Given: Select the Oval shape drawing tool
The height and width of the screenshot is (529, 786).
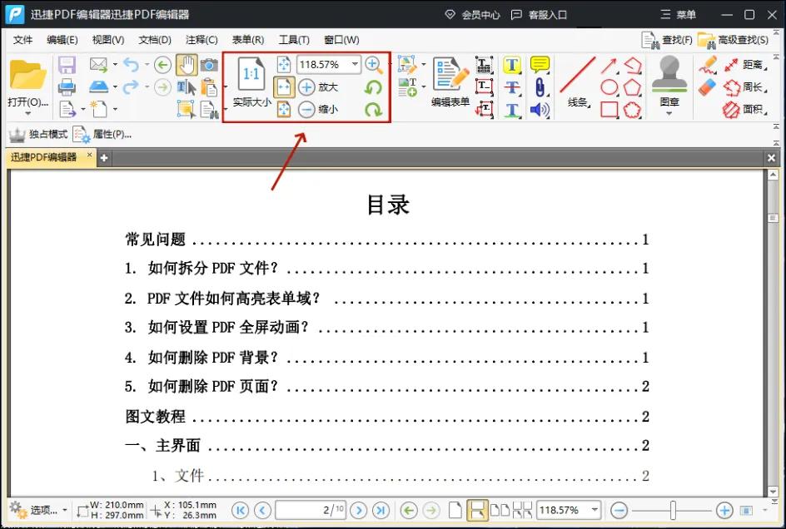Looking at the screenshot, I should [609, 87].
